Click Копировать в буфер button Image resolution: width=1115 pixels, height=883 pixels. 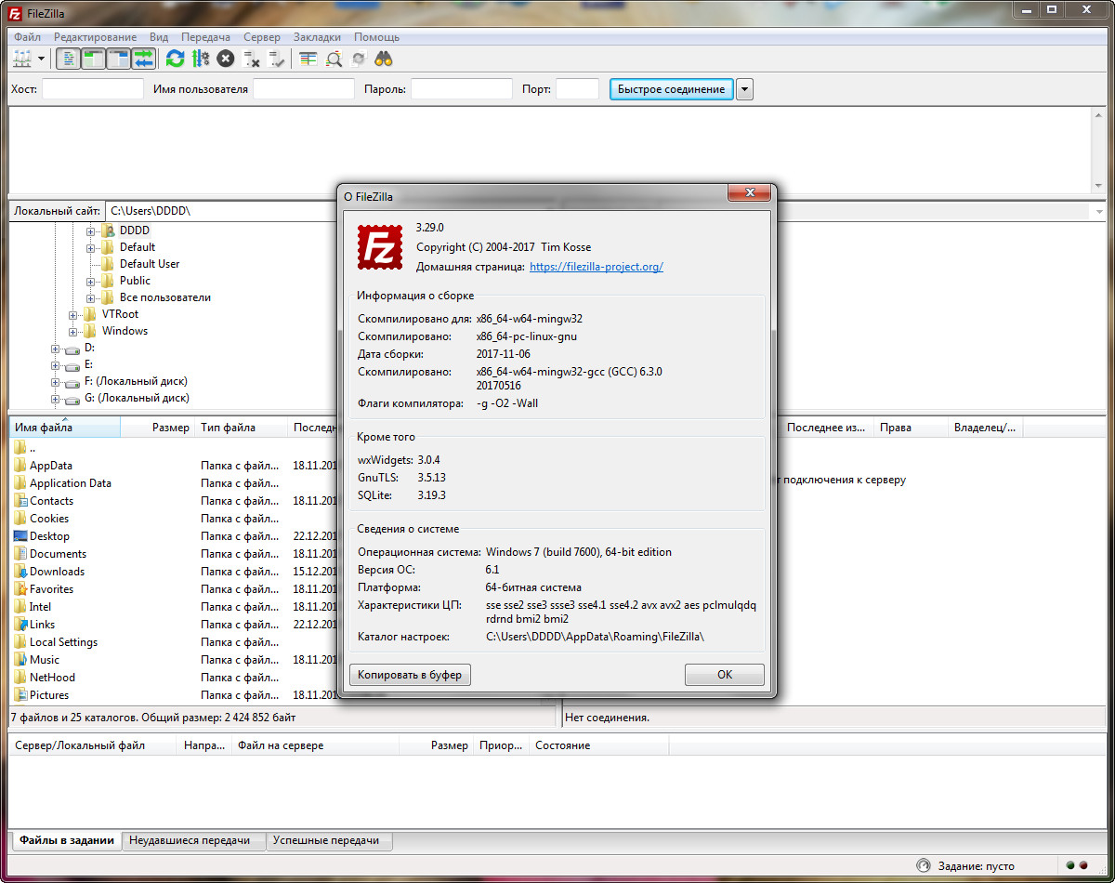coord(411,675)
